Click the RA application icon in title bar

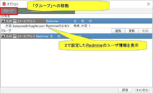pos(4,4)
